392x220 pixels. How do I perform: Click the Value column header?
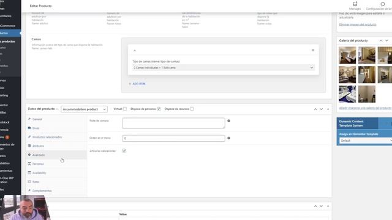pos(123,215)
